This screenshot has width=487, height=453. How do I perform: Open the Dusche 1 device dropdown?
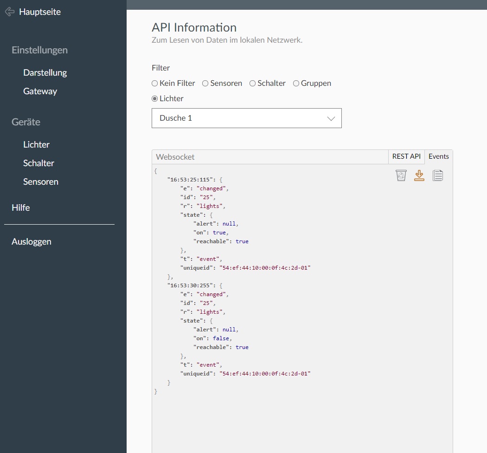coord(246,118)
